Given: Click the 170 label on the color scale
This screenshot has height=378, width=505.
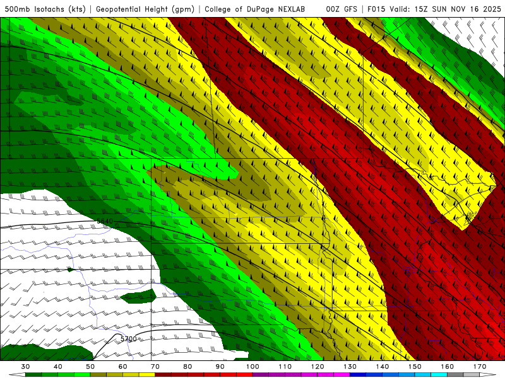Looking at the screenshot, I should click(480, 367).
